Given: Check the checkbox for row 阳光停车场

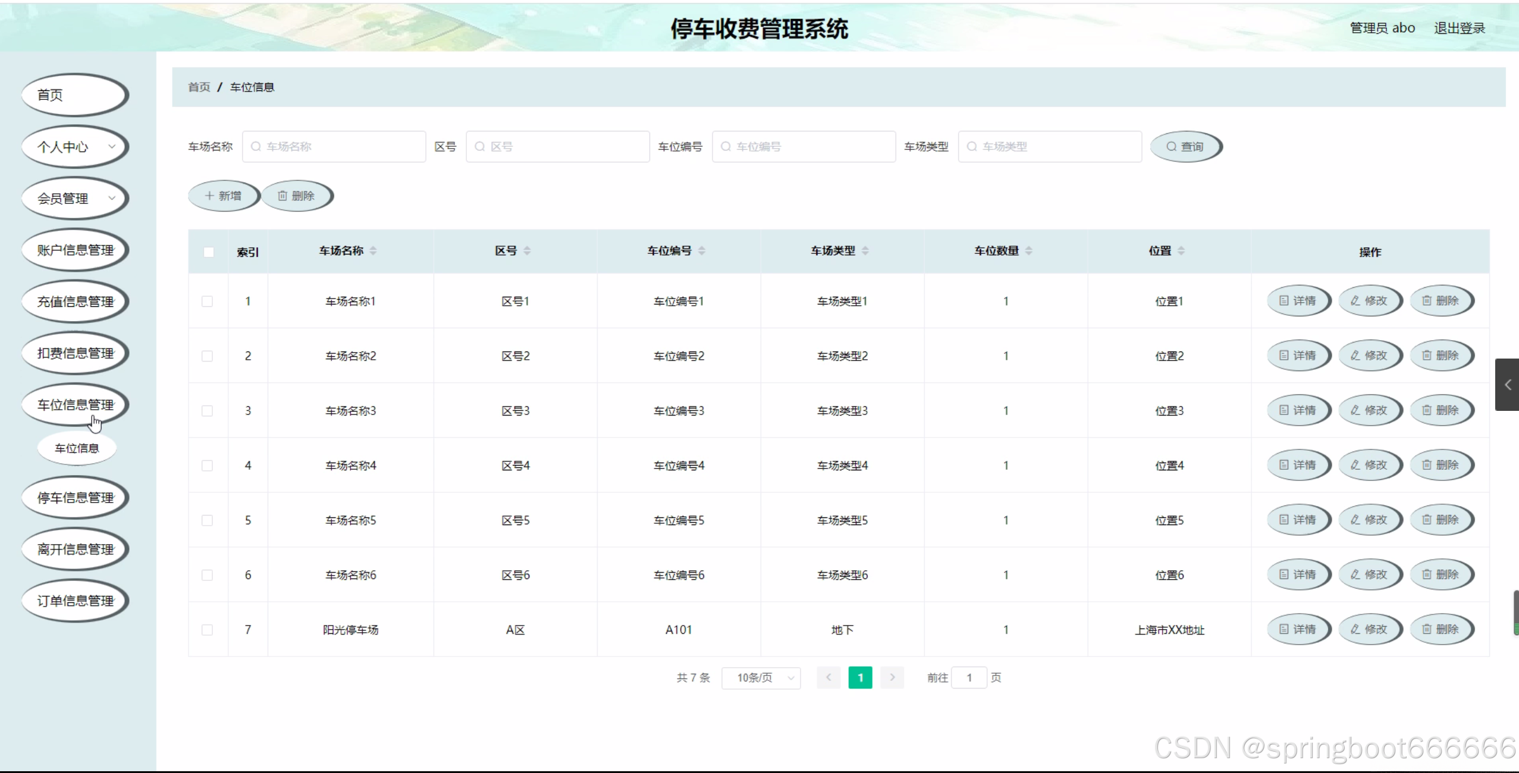Looking at the screenshot, I should click(x=207, y=630).
